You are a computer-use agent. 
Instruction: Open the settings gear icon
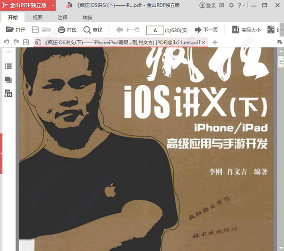click(x=231, y=5)
